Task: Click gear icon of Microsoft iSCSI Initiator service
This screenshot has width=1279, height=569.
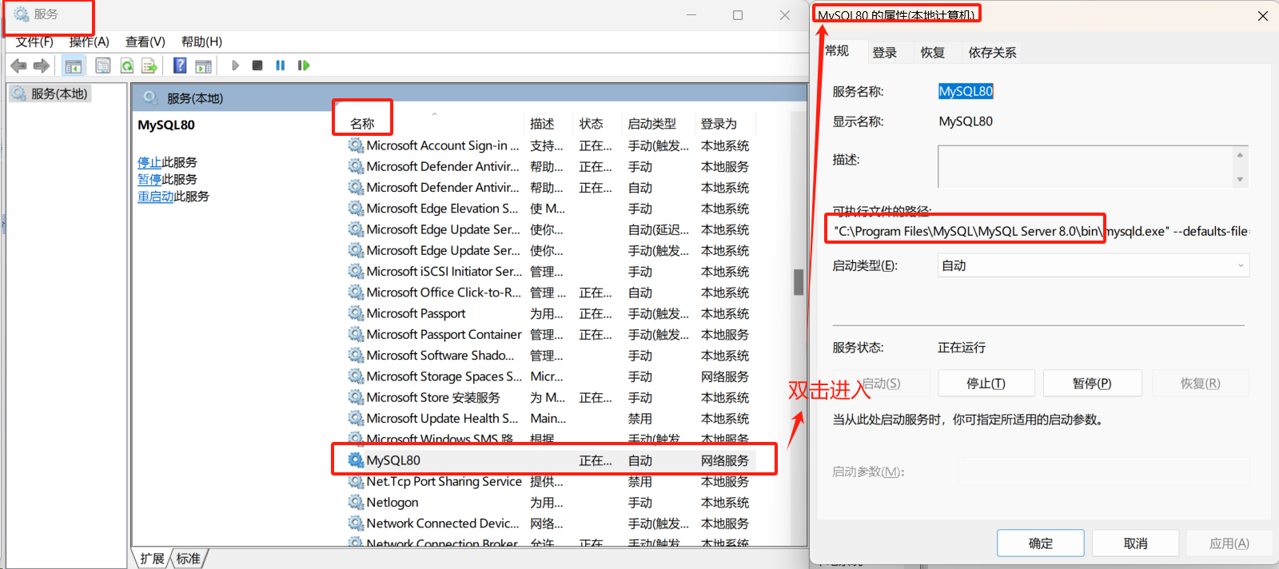Action: click(x=356, y=272)
